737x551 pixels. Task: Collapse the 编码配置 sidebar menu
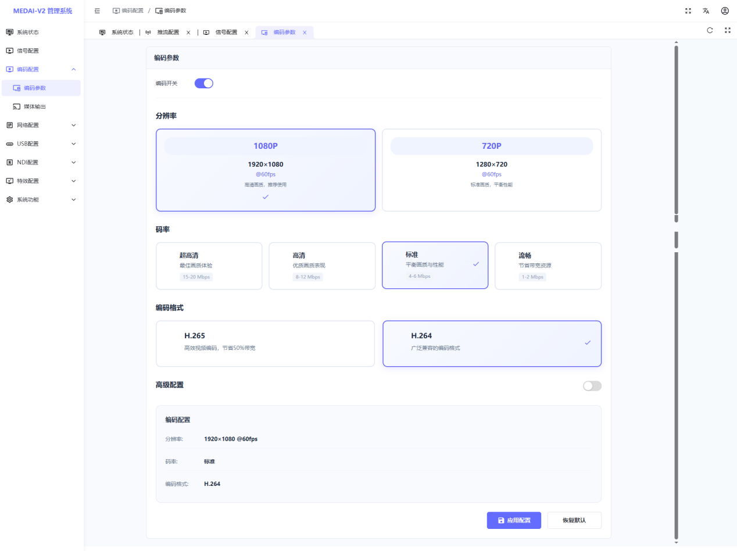coord(42,69)
